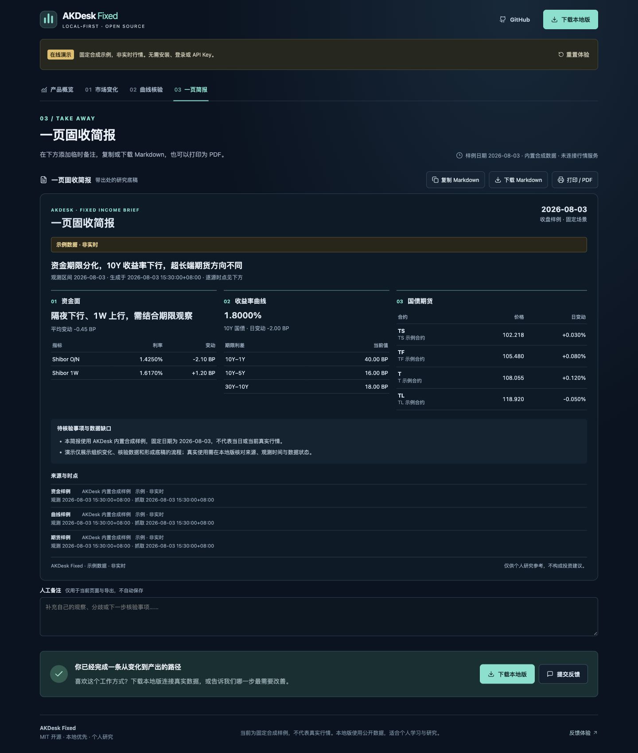This screenshot has height=753, width=638.
Task: Click the Shibor 1W rate 1.6170%
Action: 151,373
